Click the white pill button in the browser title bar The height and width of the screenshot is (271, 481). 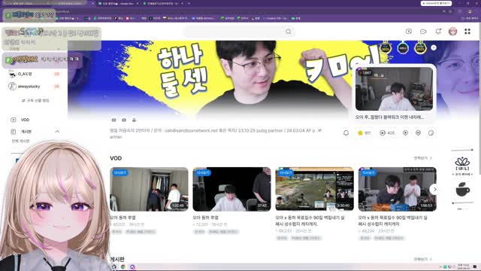point(436,3)
